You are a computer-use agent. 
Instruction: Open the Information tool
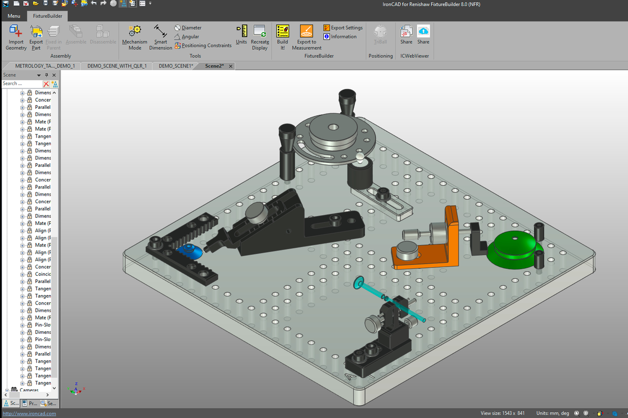(x=340, y=37)
